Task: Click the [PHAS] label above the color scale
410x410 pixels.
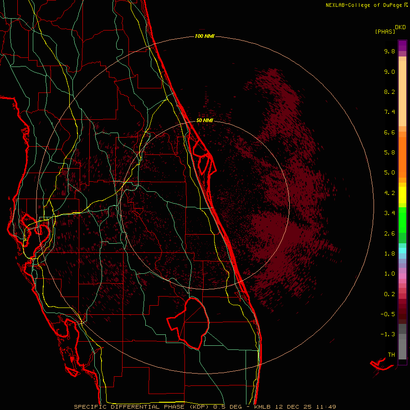Action: [385, 32]
